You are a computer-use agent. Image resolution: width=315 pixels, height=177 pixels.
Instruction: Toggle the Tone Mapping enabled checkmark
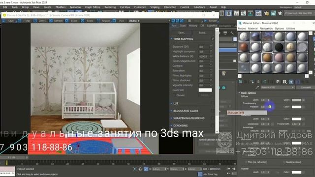point(213,39)
